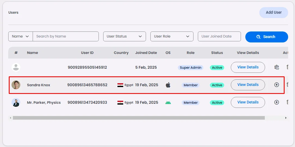Click the Joined Date column header
Viewport: 295px width, 147px height.
click(146, 53)
